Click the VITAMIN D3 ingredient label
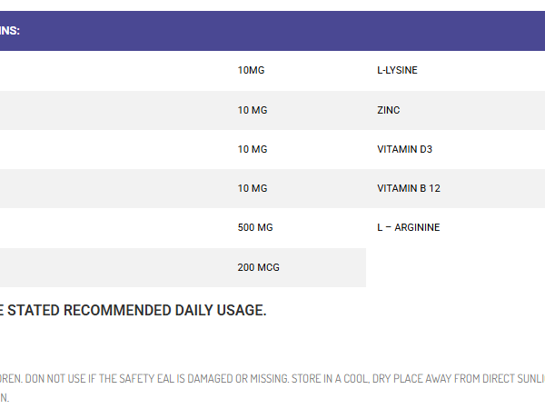Screen dimensions: 545x419 (x=404, y=149)
